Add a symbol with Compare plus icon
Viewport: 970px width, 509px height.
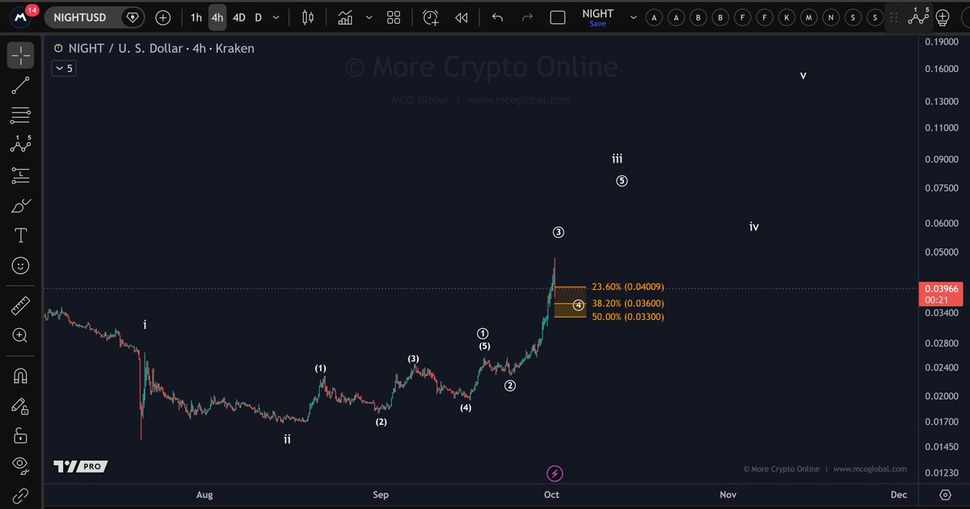(x=163, y=17)
